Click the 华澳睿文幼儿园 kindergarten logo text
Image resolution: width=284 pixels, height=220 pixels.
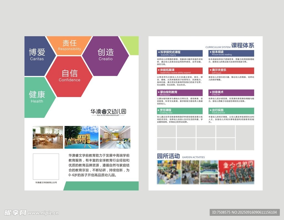[x=108, y=112]
